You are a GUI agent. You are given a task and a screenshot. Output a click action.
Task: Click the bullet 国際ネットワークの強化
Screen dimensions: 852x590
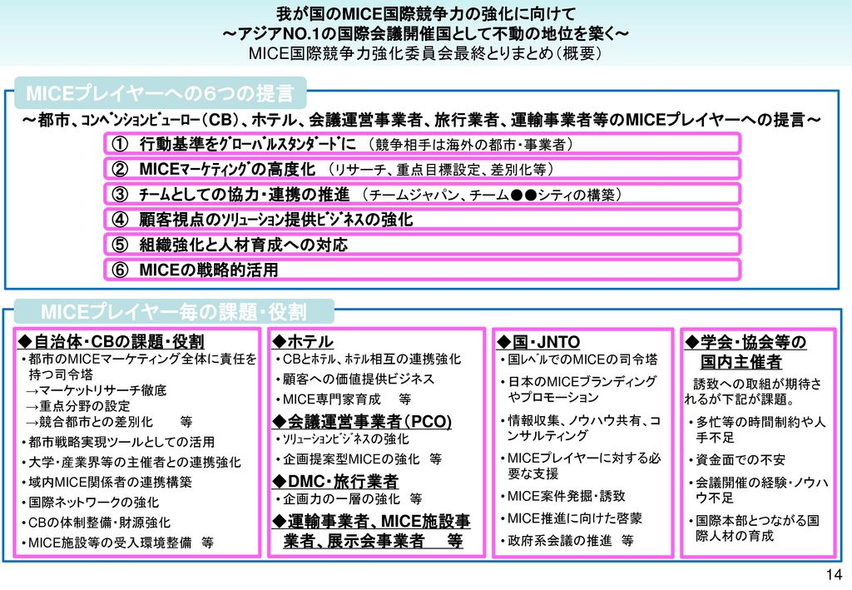pyautogui.click(x=90, y=502)
